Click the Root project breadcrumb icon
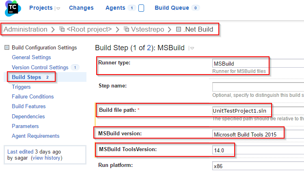Viewport: 304px width, 173px height. click(62, 29)
